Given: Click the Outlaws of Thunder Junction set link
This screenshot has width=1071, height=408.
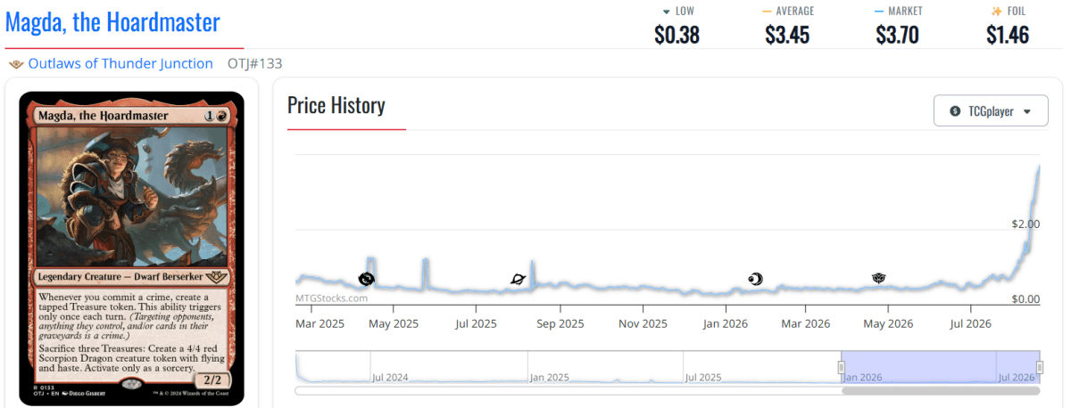Looking at the screenshot, I should [x=120, y=63].
